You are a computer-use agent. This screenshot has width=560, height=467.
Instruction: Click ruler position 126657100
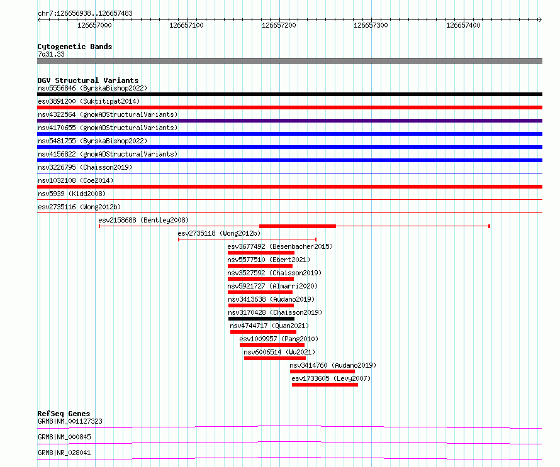(x=186, y=25)
